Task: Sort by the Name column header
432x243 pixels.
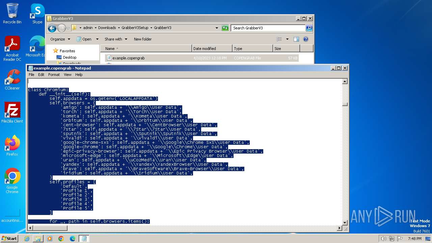Action: pos(146,49)
